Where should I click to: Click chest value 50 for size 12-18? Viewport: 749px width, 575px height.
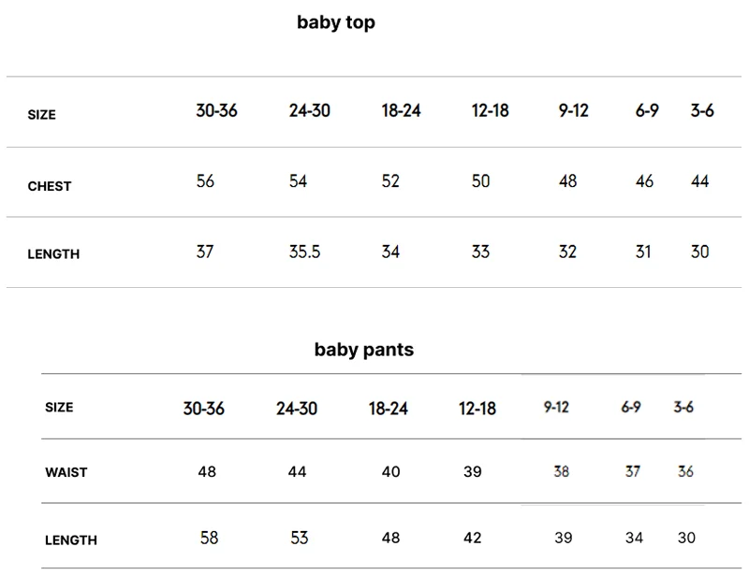point(480,181)
